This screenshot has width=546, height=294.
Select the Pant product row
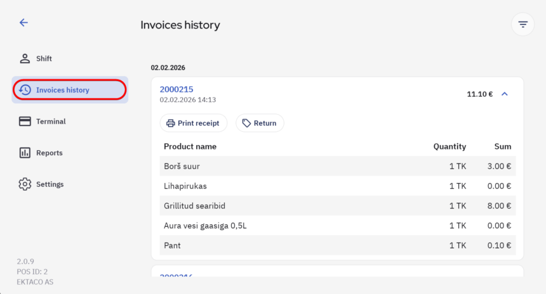(x=337, y=246)
